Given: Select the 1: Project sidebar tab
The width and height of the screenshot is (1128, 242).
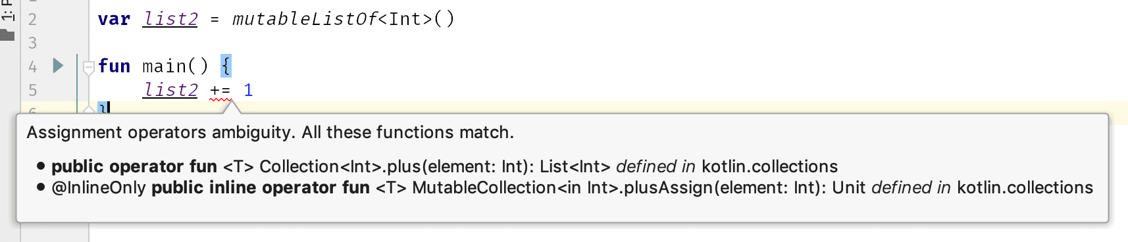Looking at the screenshot, I should pyautogui.click(x=7, y=10).
